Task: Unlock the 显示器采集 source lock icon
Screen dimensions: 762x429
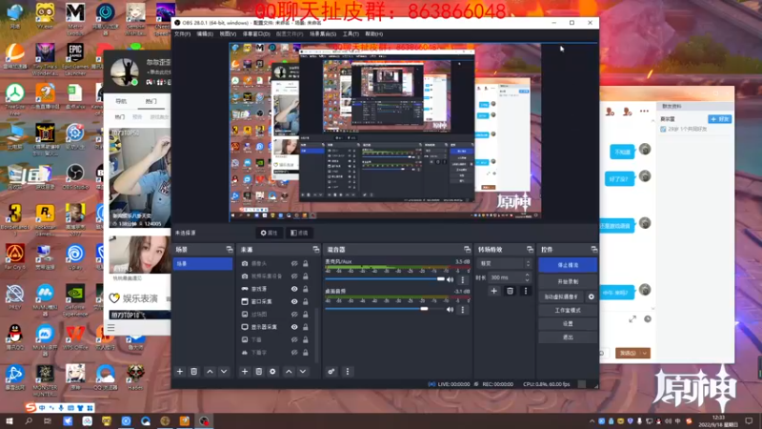Action: point(306,327)
